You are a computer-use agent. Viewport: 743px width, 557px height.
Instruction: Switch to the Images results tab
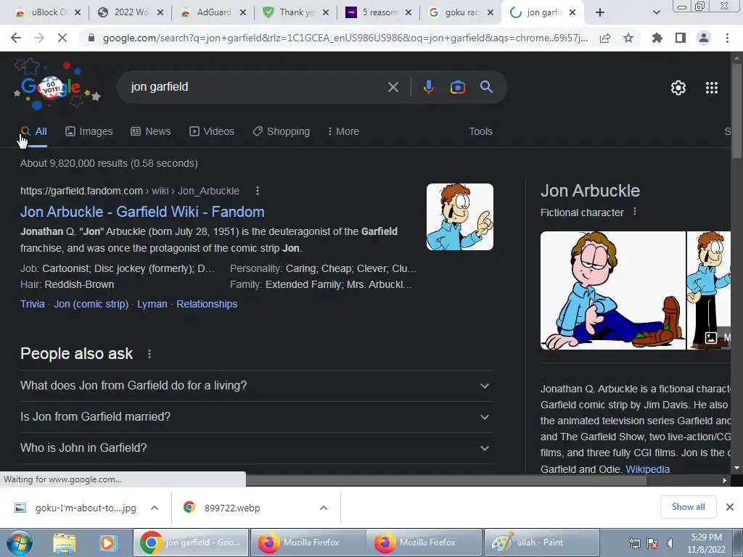coord(89,131)
